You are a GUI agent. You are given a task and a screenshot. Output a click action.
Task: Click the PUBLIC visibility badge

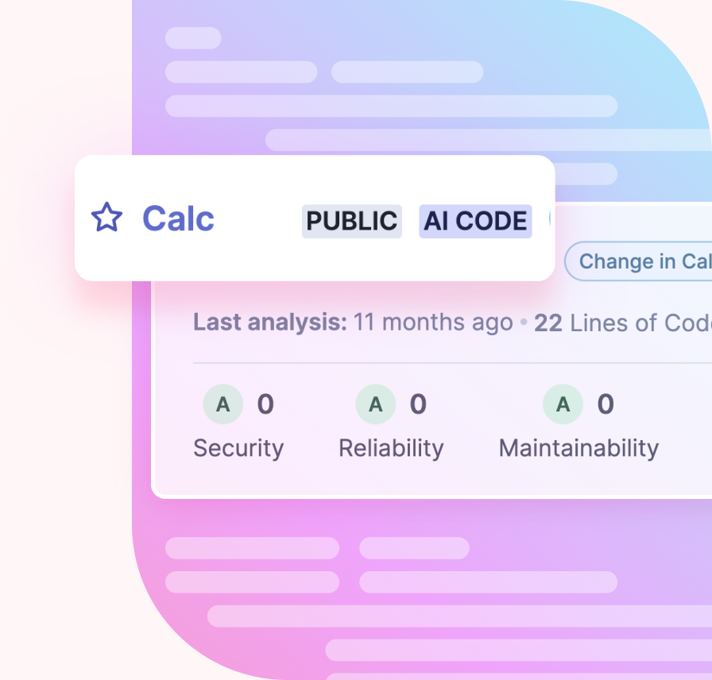[x=352, y=221]
